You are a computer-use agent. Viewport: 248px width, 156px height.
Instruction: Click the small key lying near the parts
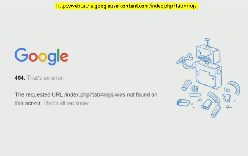tap(229, 107)
